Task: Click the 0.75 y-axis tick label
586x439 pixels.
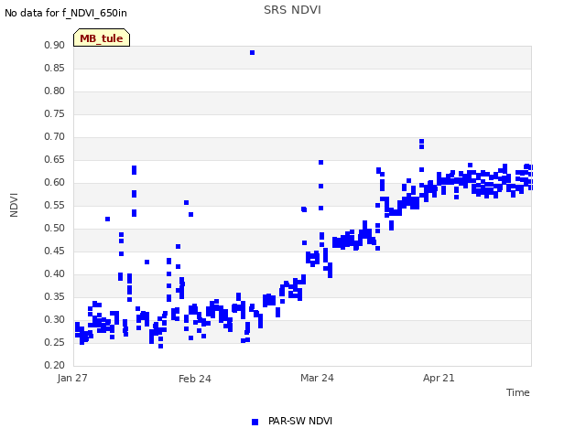Action: coord(54,113)
